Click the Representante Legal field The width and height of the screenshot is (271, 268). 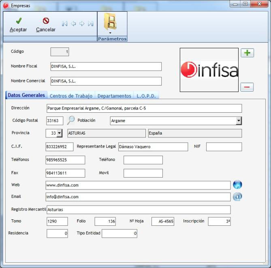click(x=153, y=147)
